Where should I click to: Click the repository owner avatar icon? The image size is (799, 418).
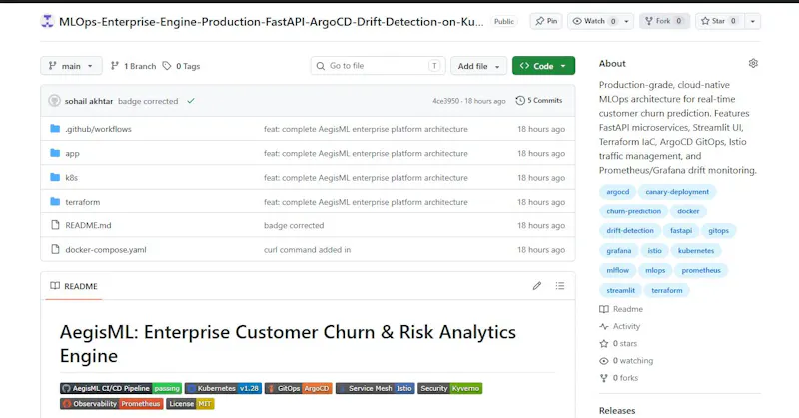(x=47, y=21)
